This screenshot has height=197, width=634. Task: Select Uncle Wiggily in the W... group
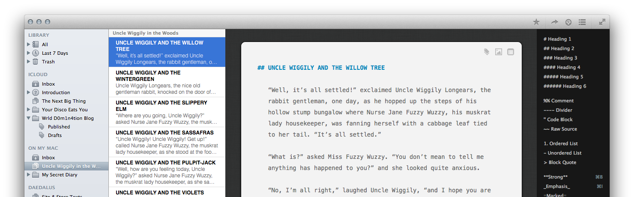[66, 166]
